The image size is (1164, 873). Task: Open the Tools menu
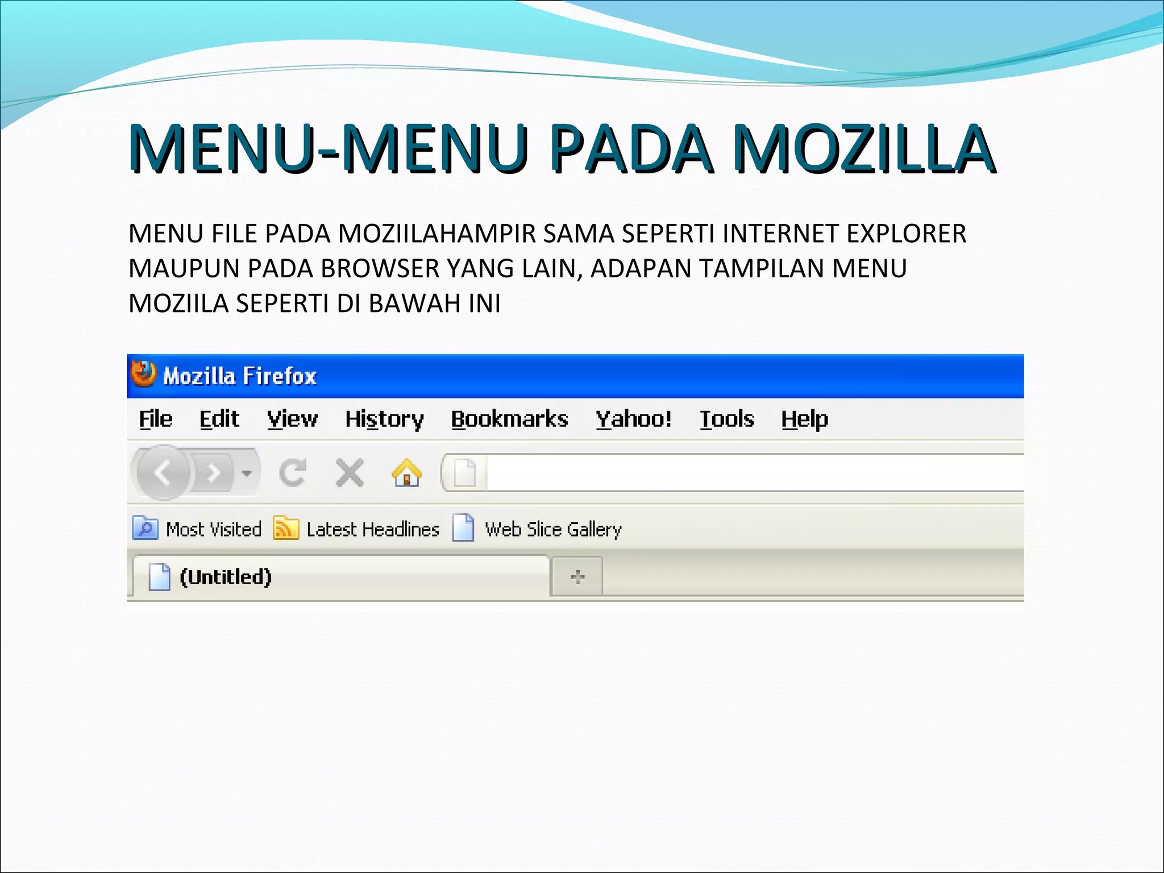(x=727, y=419)
